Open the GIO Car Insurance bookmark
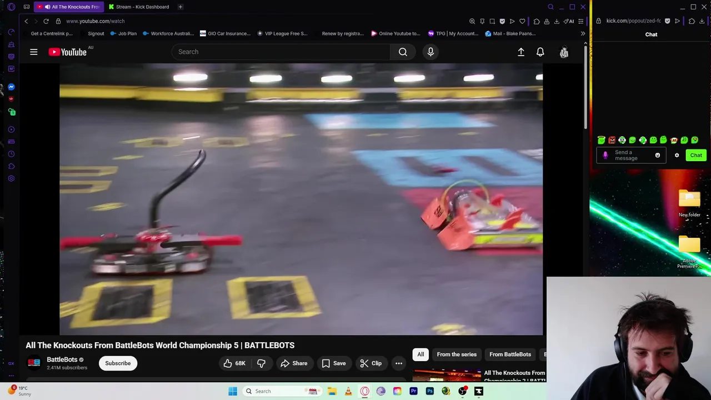Image resolution: width=711 pixels, height=400 pixels. (225, 33)
